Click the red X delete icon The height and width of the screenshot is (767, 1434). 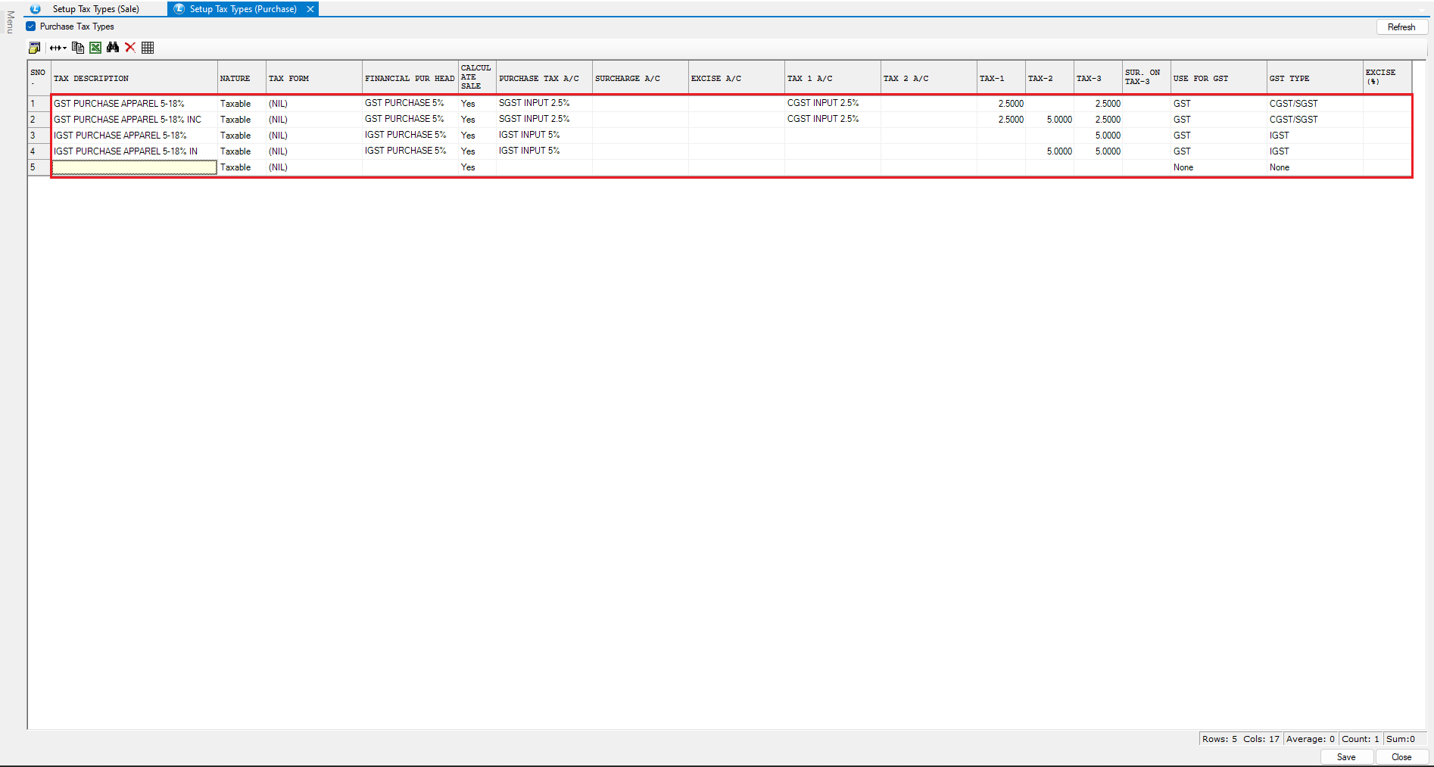click(x=130, y=48)
